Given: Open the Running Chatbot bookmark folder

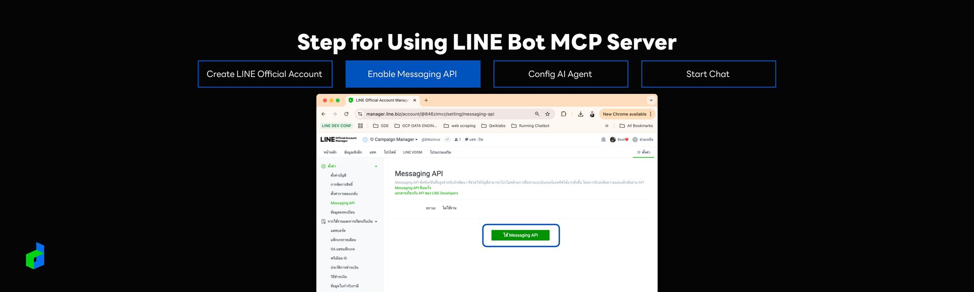Looking at the screenshot, I should pos(530,126).
